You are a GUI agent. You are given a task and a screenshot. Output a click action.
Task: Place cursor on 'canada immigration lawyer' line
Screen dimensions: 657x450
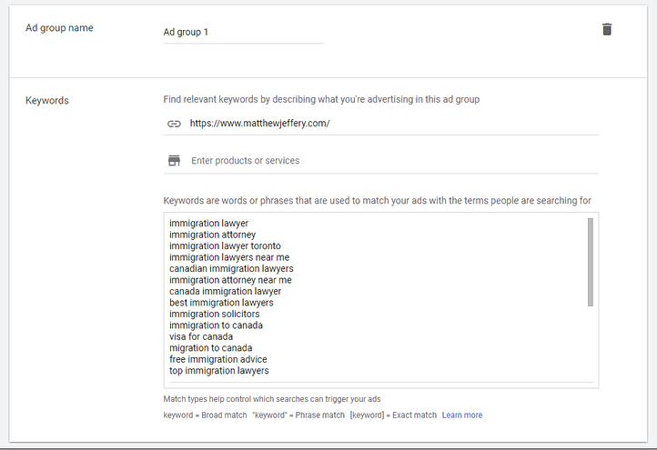[225, 292]
